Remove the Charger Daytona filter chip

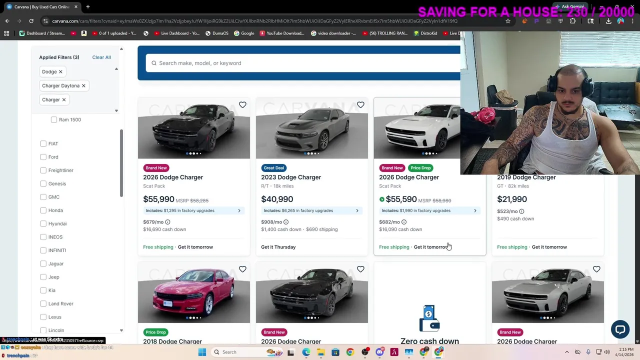[83, 85]
